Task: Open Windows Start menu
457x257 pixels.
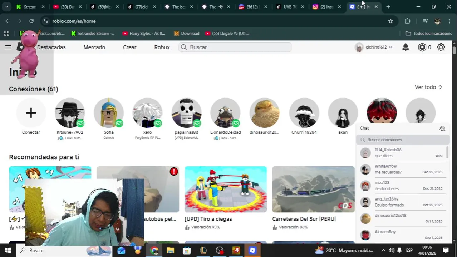Action: point(8,251)
